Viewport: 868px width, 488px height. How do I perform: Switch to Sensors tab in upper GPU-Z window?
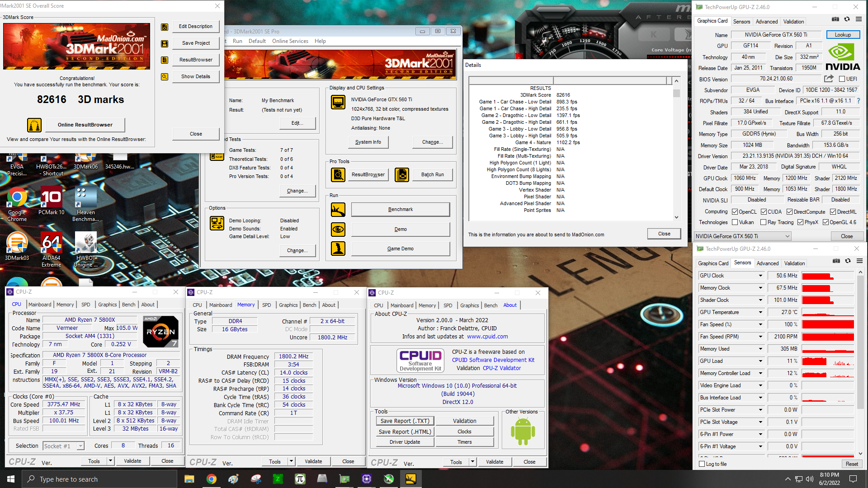[x=741, y=22]
